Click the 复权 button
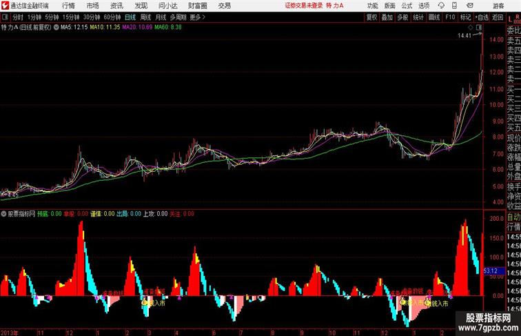Image resolution: width=521 pixels, height=336 pixels. [x=371, y=17]
